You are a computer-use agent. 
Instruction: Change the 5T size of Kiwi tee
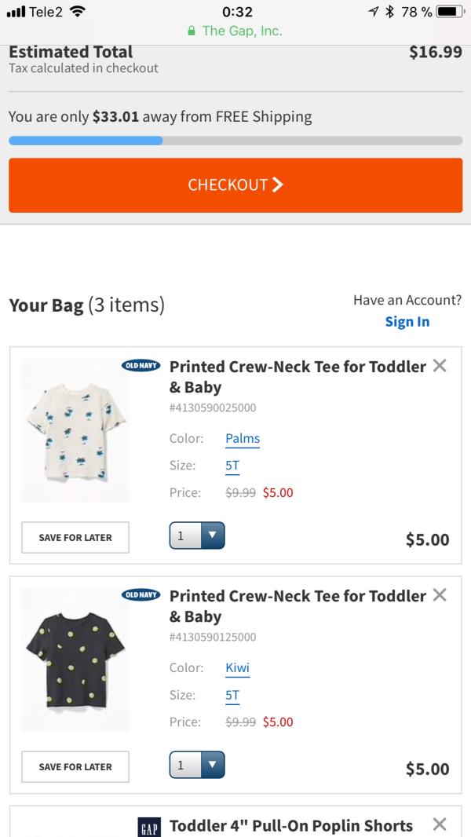click(232, 696)
